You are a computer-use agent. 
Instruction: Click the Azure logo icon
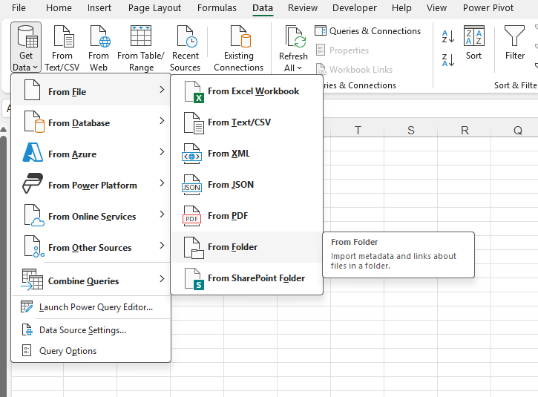point(33,152)
